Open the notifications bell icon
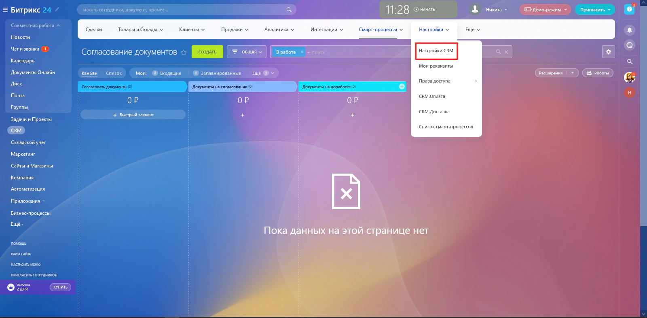Viewport: 647px width, 318px height. coord(629,30)
